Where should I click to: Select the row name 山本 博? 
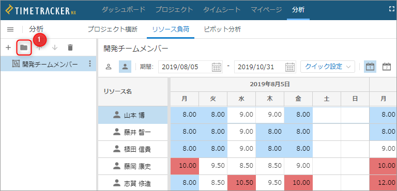(134, 115)
